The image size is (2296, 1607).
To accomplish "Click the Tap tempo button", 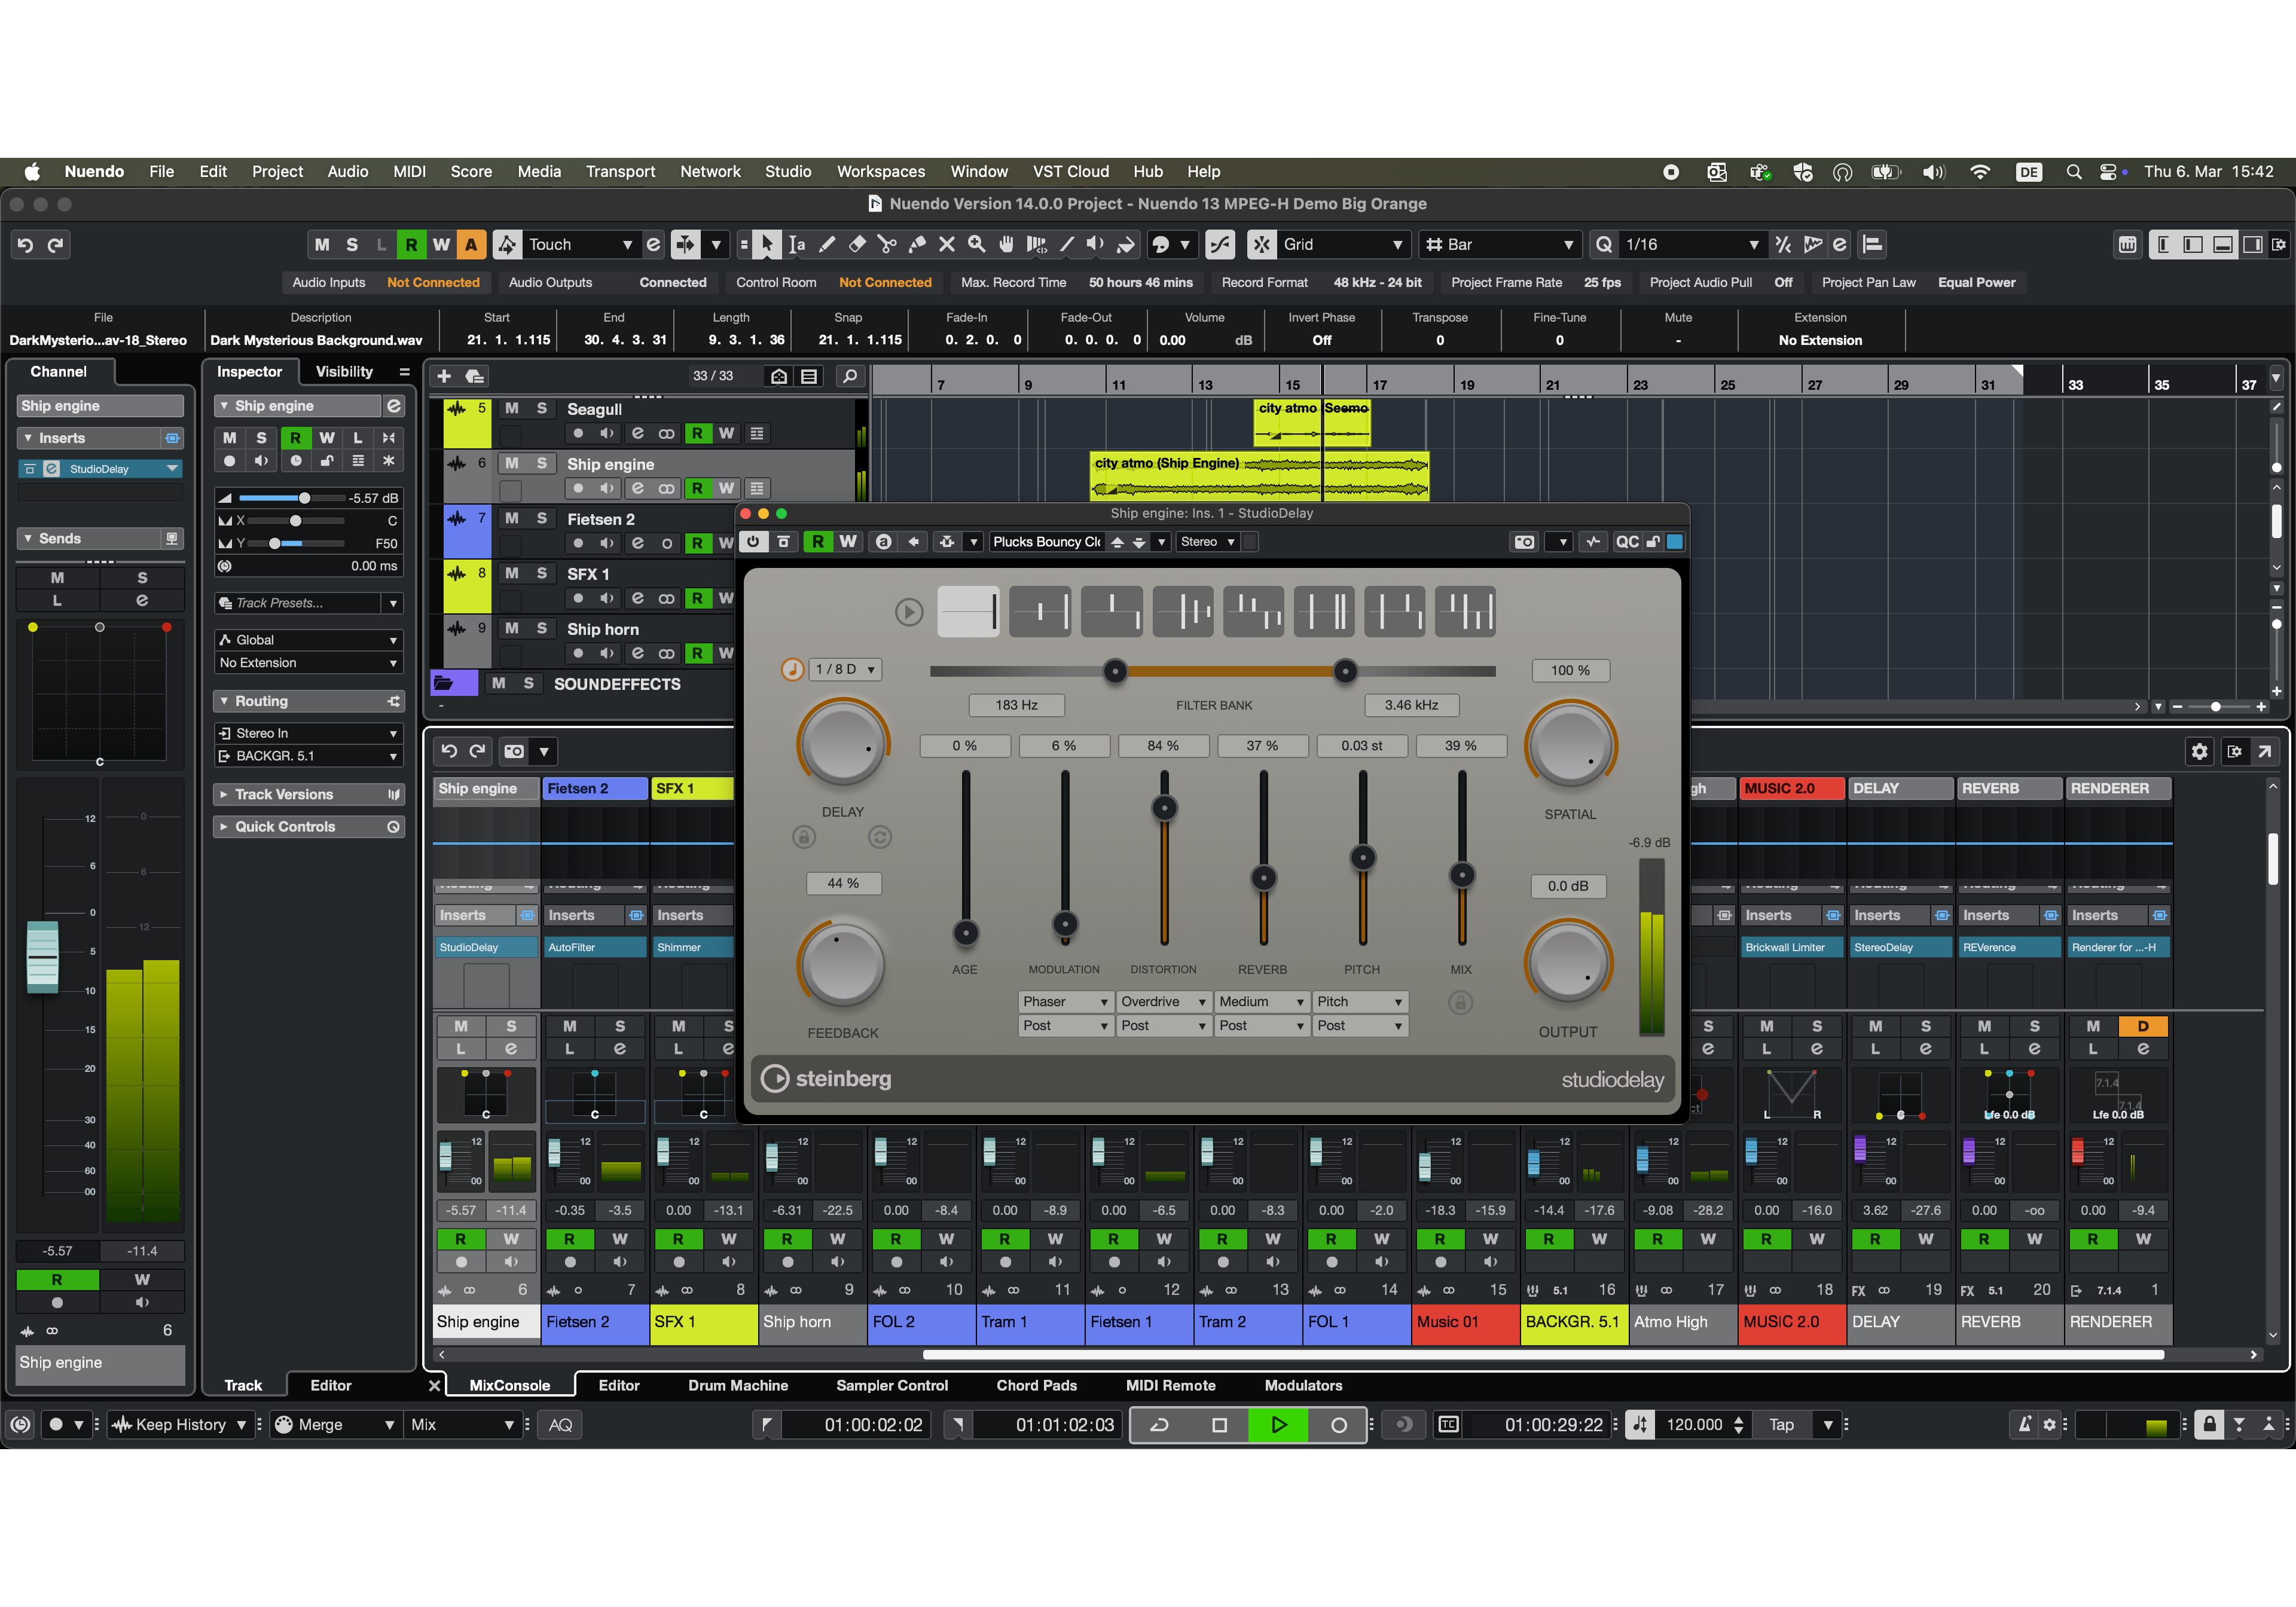I will pos(1781,1425).
